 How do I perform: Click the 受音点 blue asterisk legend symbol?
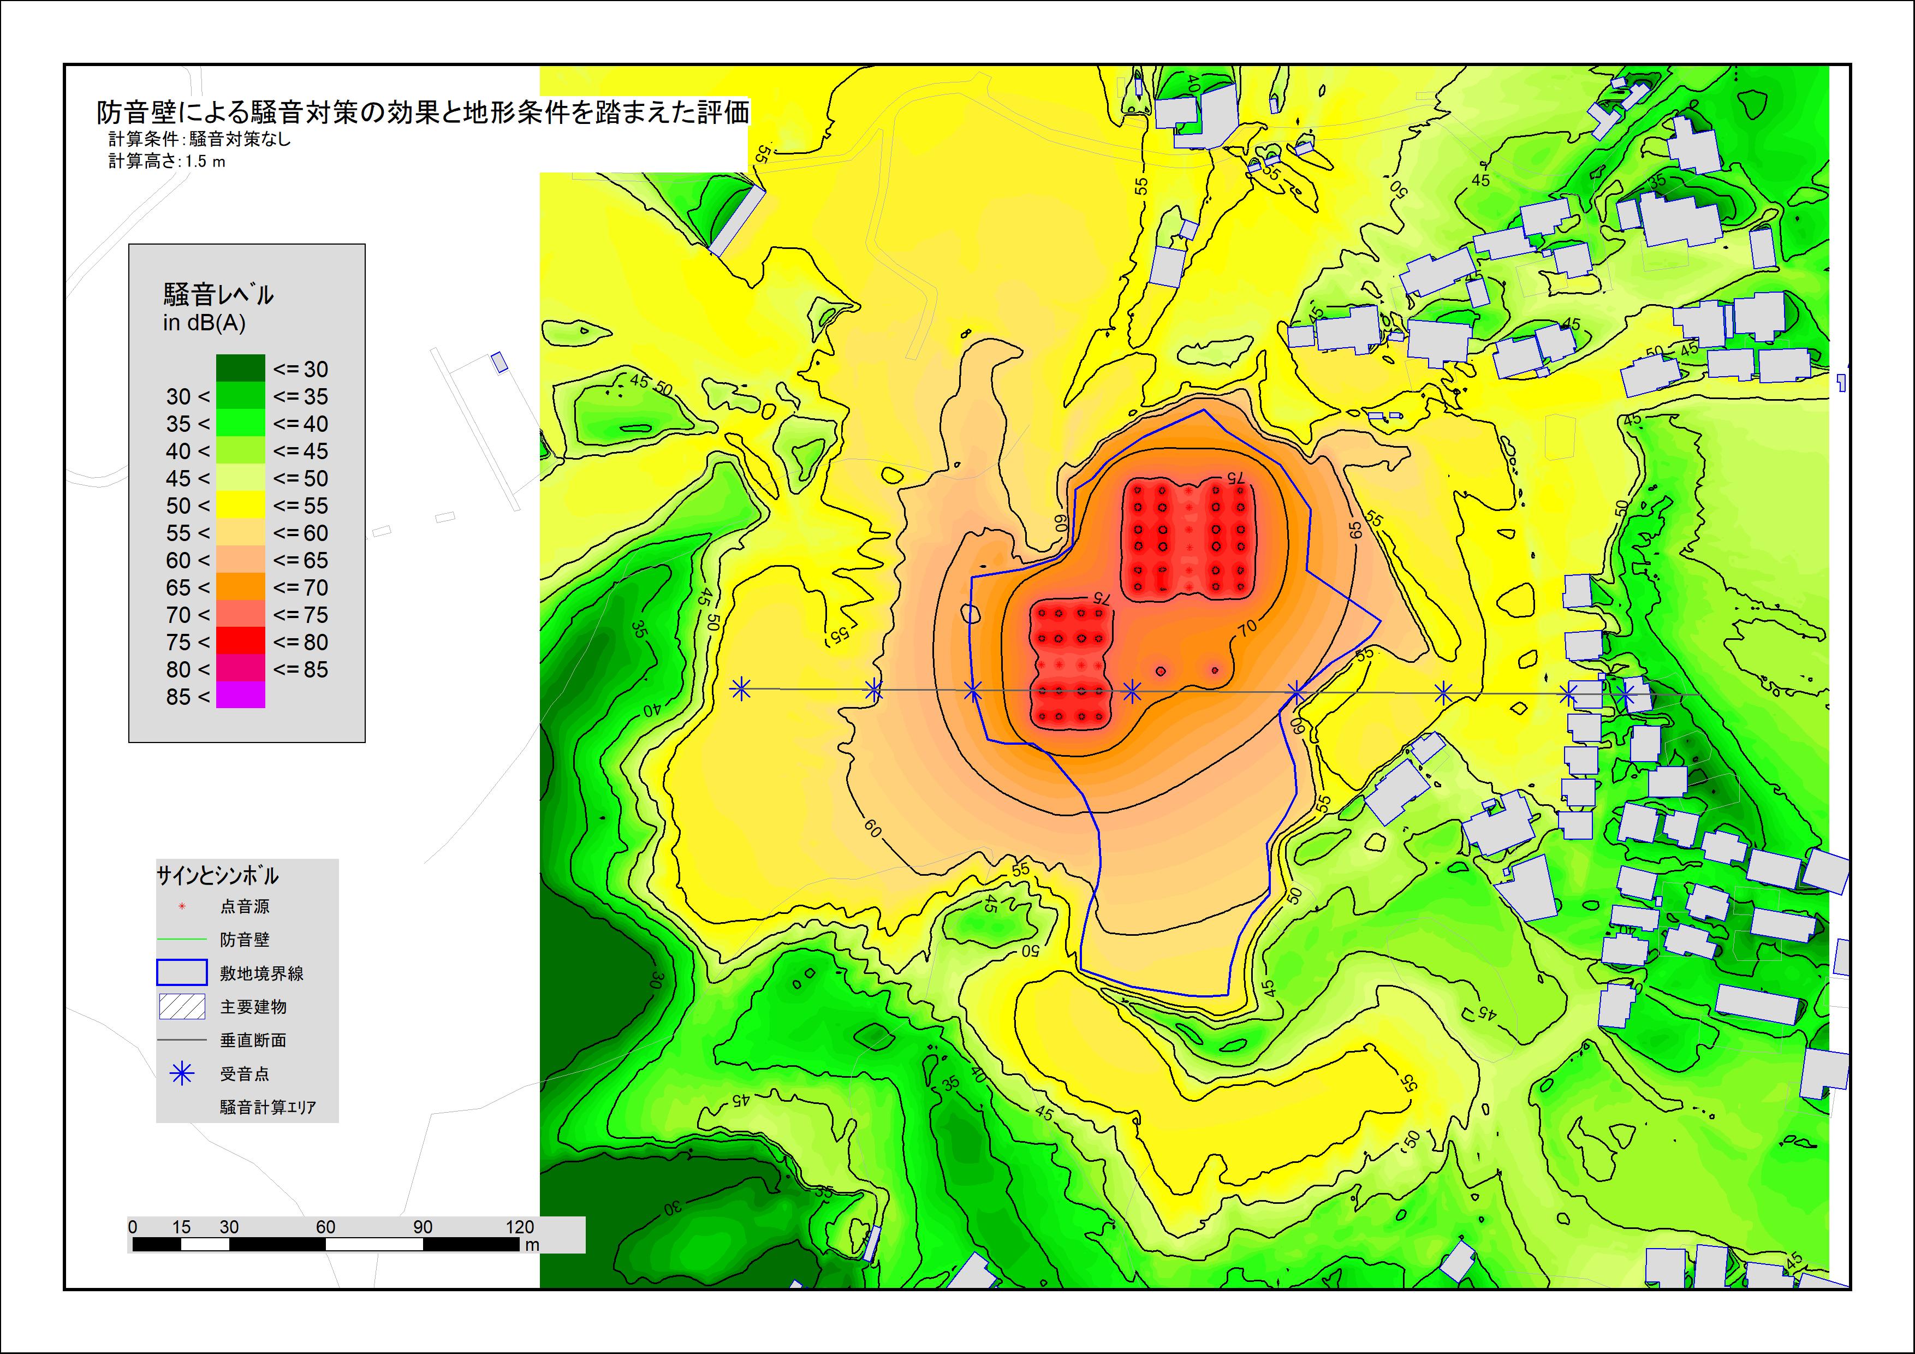182,1074
